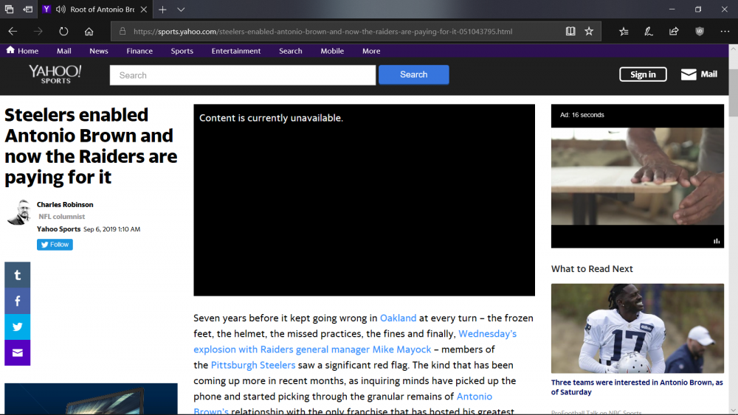Click the blue Search button
The width and height of the screenshot is (738, 415).
pyautogui.click(x=414, y=74)
